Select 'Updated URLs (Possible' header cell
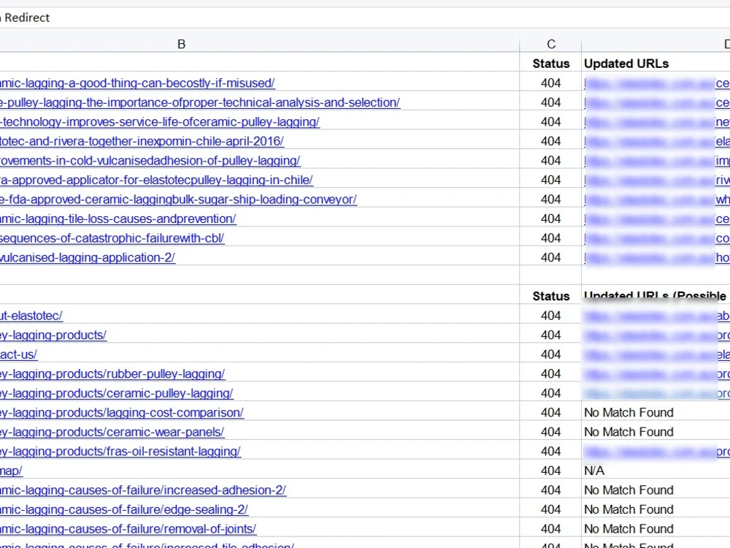This screenshot has width=730, height=548. pyautogui.click(x=656, y=297)
